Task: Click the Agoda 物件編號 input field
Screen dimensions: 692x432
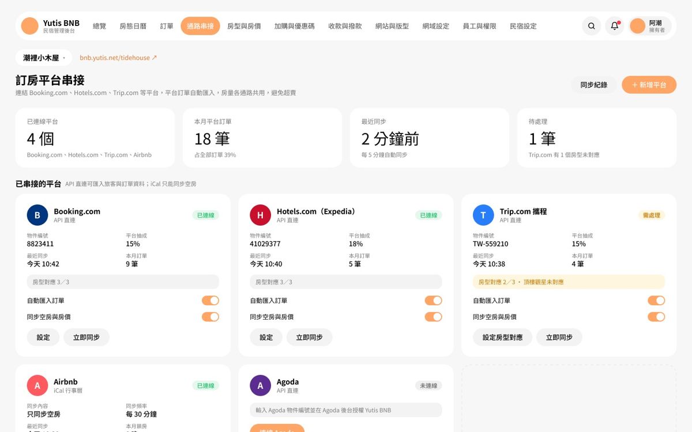Action: coord(346,410)
